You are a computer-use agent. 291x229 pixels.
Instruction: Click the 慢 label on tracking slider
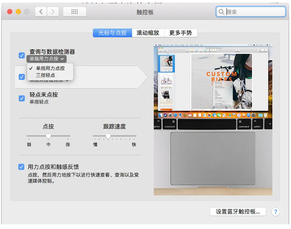(95, 144)
